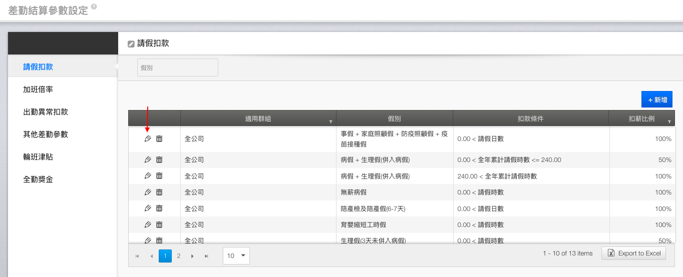
Task: Edit the 無薪病假 leave deduction row
Action: coord(148,192)
